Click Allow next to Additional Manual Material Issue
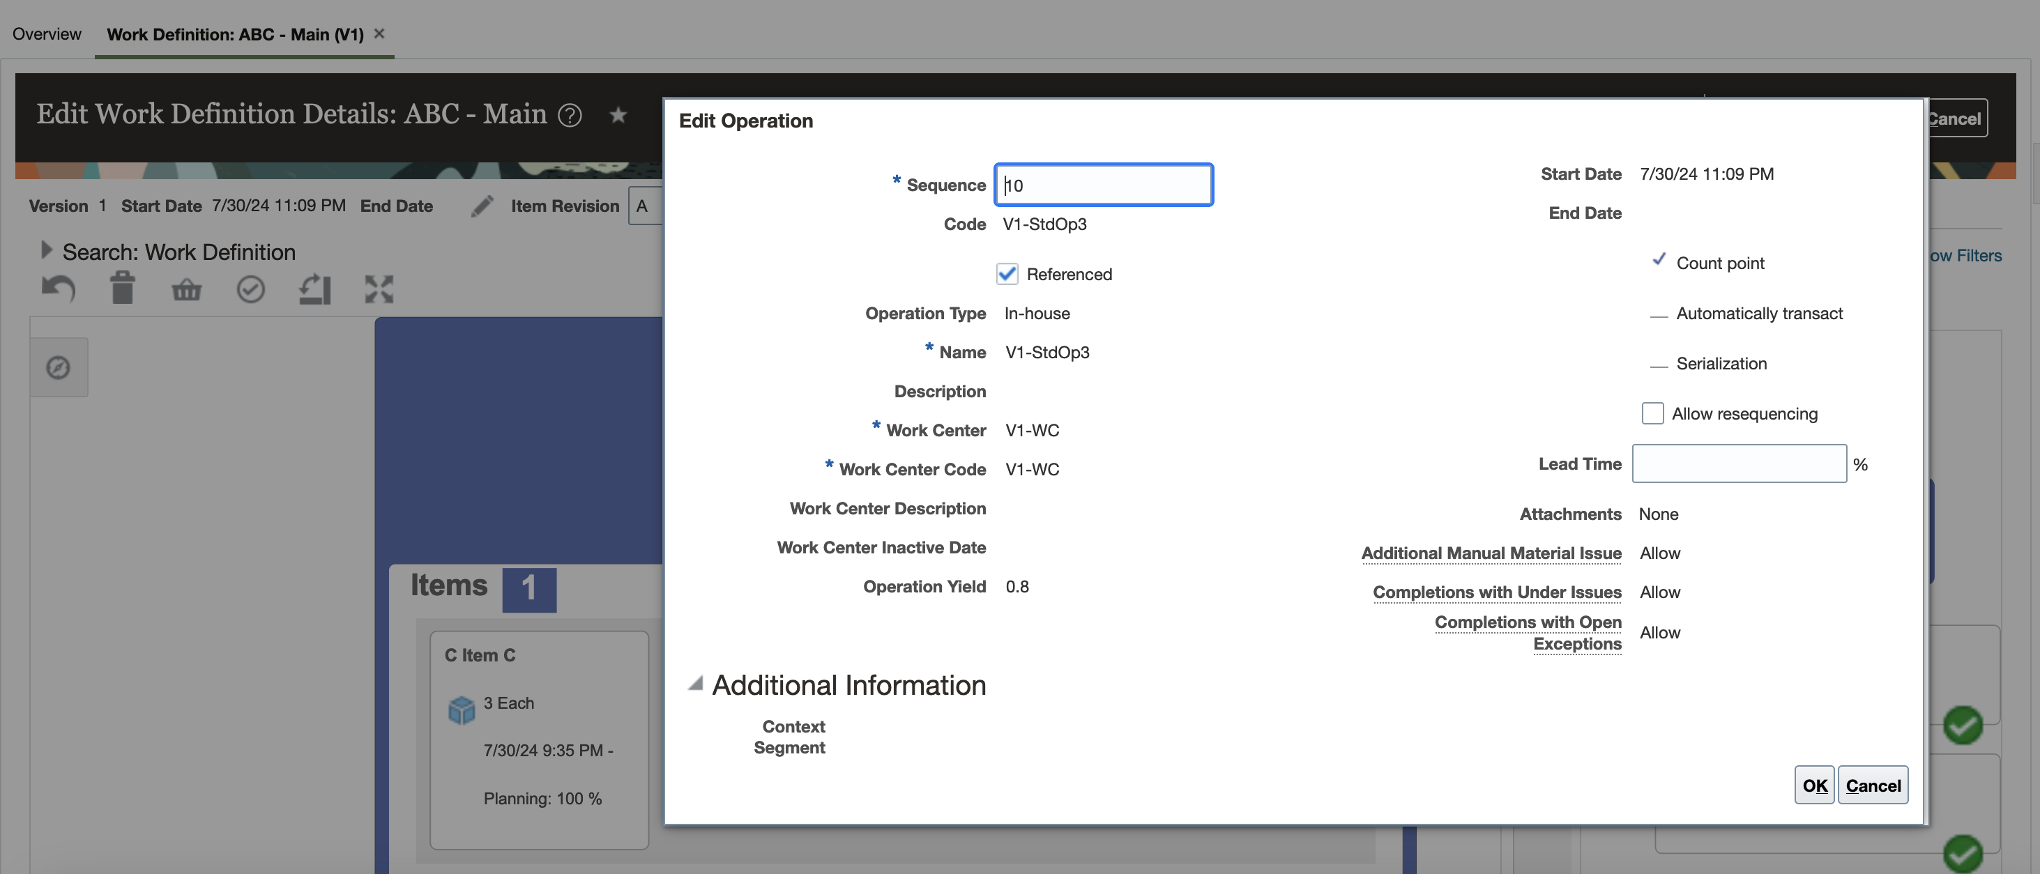Screen dimensions: 2040x874 point(1660,553)
